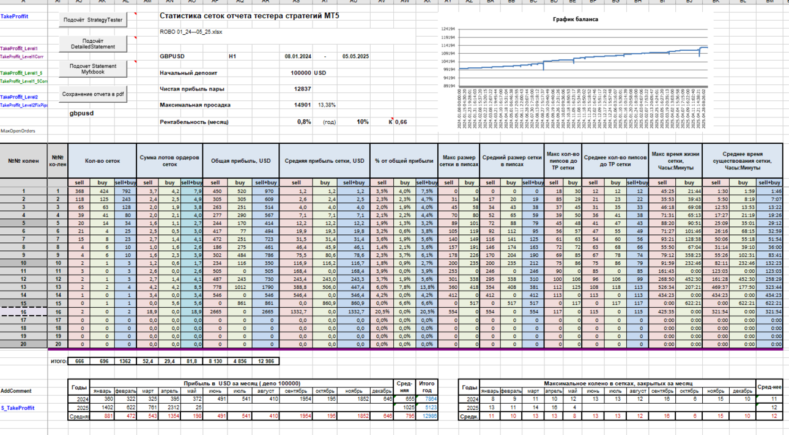Screen dimensions: 789x435
Task: Click the Подсчет Statement Myfxbook button
Action: [93, 69]
